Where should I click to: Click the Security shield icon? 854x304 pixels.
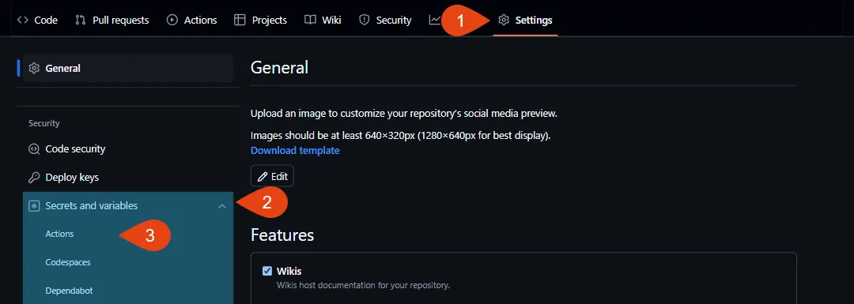(365, 20)
